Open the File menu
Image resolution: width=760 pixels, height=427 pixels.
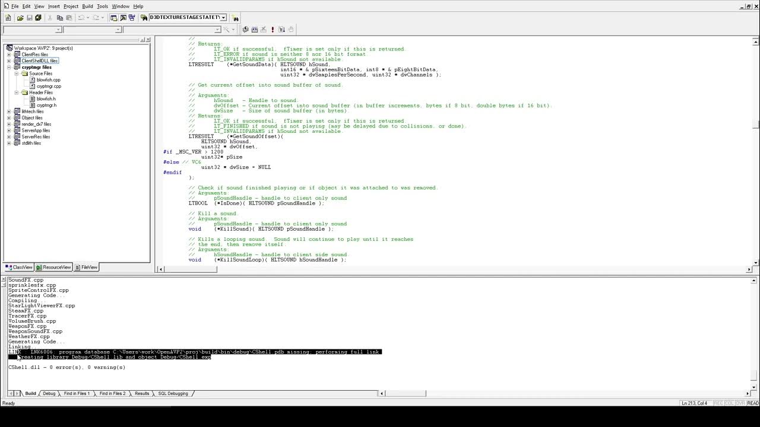click(15, 6)
